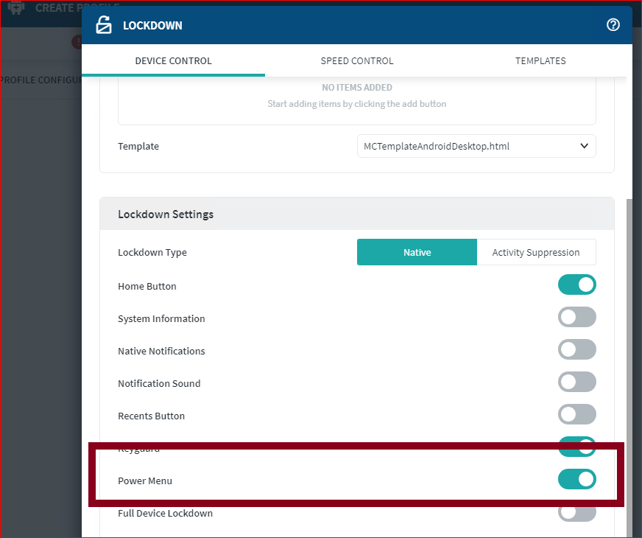
Task: Go to the Templates tab
Action: pos(540,61)
